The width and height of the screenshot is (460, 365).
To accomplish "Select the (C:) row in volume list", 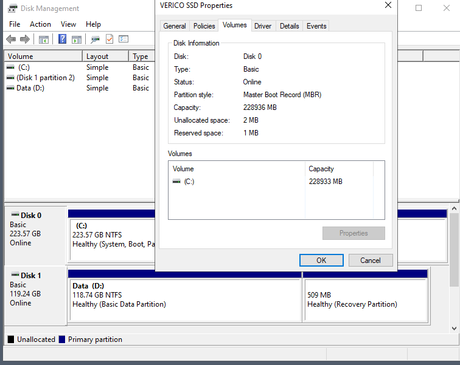I will click(x=80, y=67).
